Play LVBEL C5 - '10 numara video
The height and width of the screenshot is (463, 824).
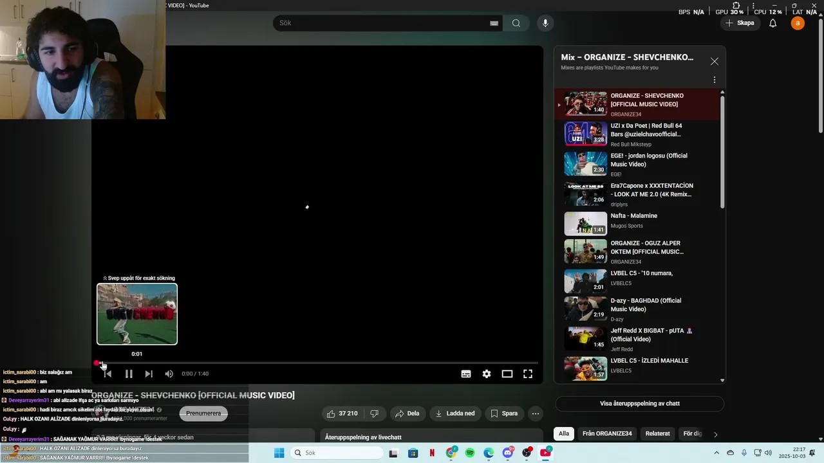click(637, 281)
